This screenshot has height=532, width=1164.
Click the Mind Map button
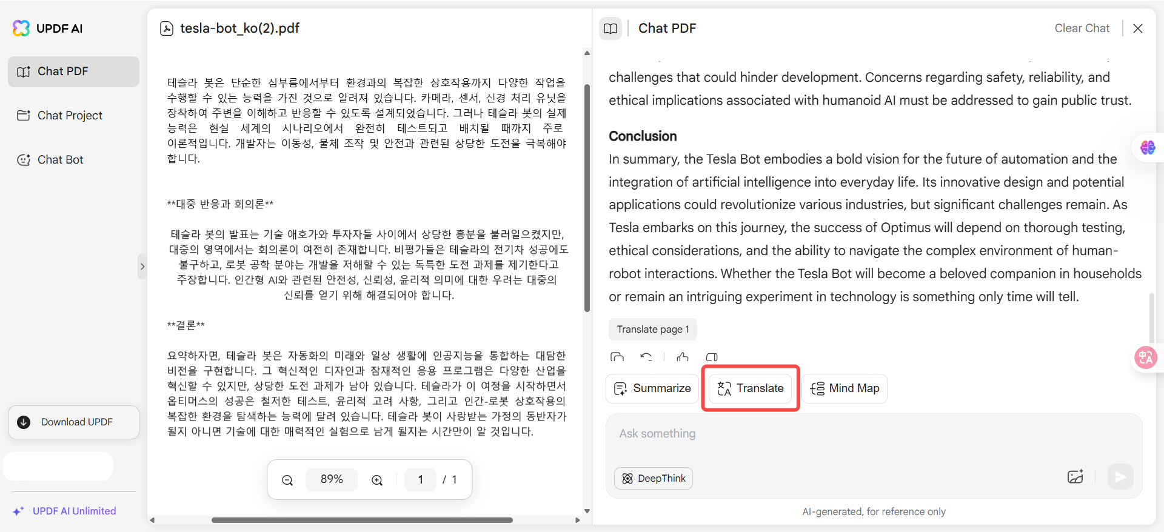tap(845, 388)
